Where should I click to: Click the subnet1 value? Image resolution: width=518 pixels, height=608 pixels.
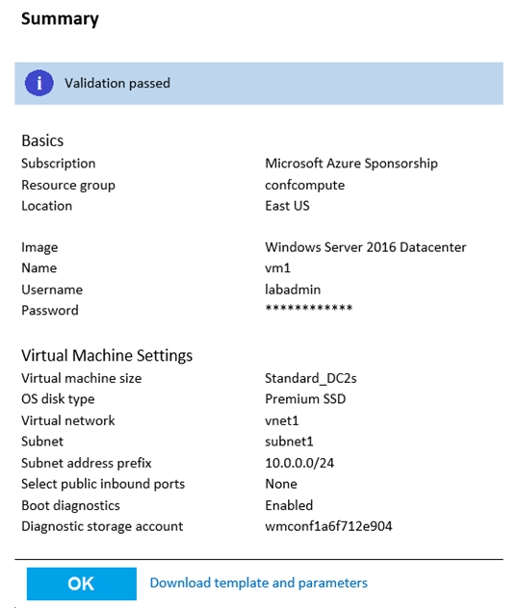pyautogui.click(x=289, y=442)
